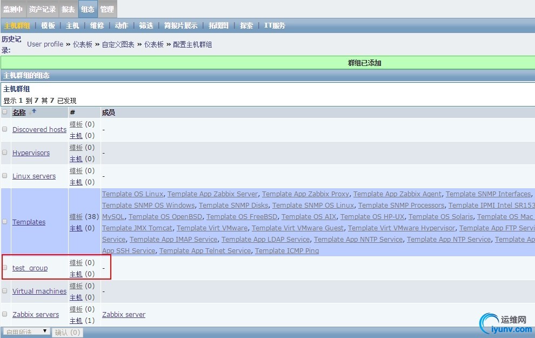
Task: Check the test_group row checkbox
Action: [5, 268]
